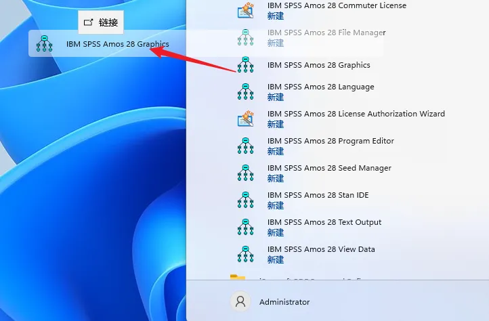Click 新建 label under Seed Manager

276,179
